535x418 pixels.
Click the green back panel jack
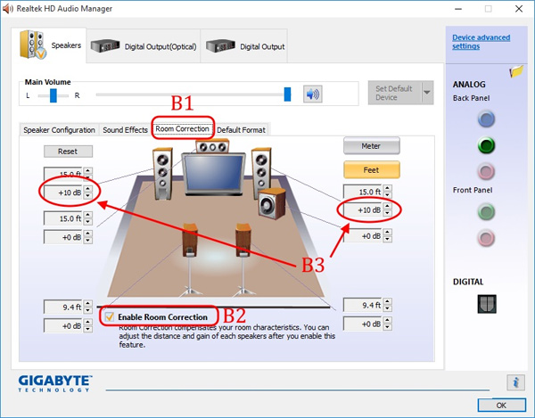coord(486,145)
